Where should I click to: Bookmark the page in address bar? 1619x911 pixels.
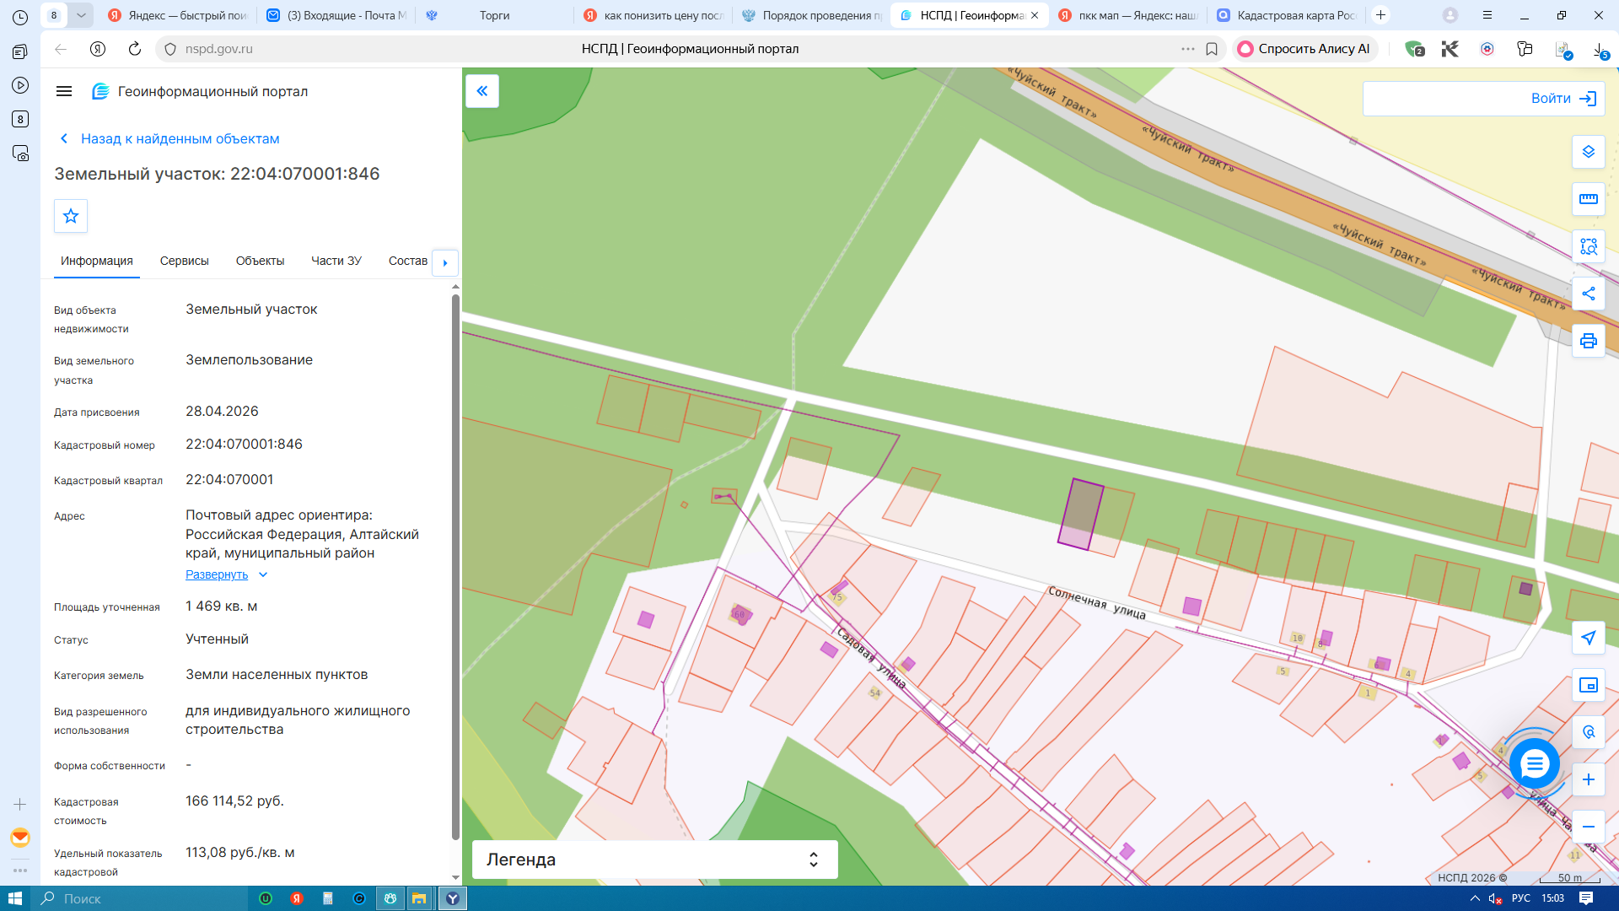point(1212,49)
